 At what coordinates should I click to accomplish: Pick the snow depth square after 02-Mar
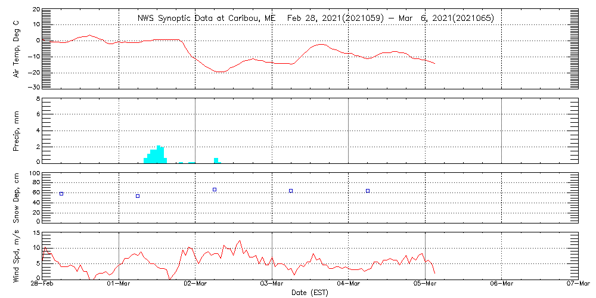click(215, 190)
